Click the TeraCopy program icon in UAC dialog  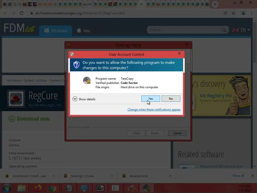coord(87,80)
